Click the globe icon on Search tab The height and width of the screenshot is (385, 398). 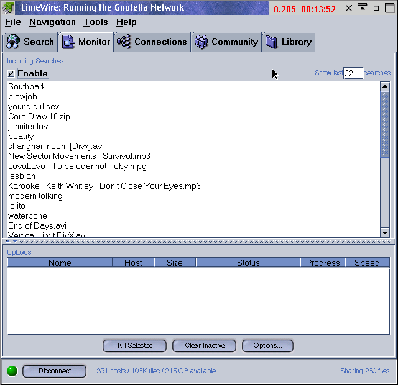[13, 42]
